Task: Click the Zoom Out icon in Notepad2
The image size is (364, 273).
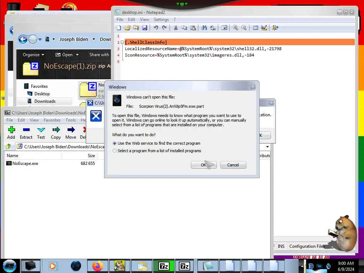Action: pos(244,28)
